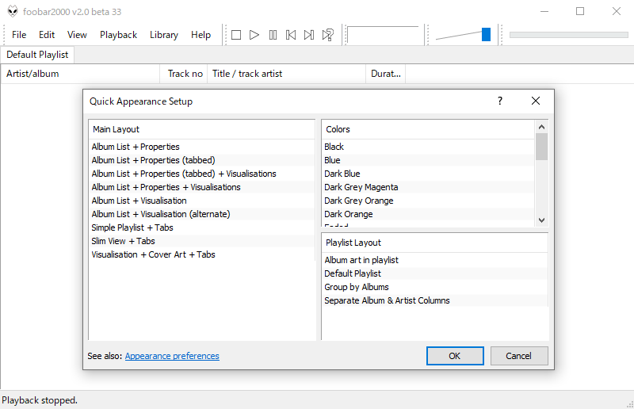Select 'Default Playlist' playlist layout
634x409 pixels.
coord(434,273)
